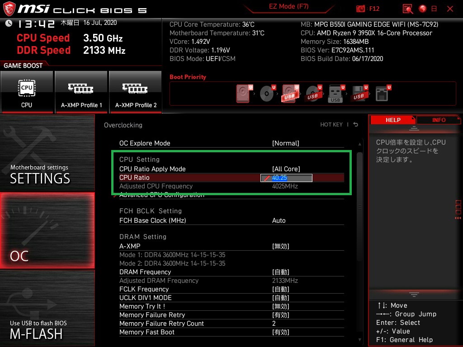Take a screenshot with the F12 camera icon
Image resolution: width=463 pixels, height=347 pixels.
point(360,9)
